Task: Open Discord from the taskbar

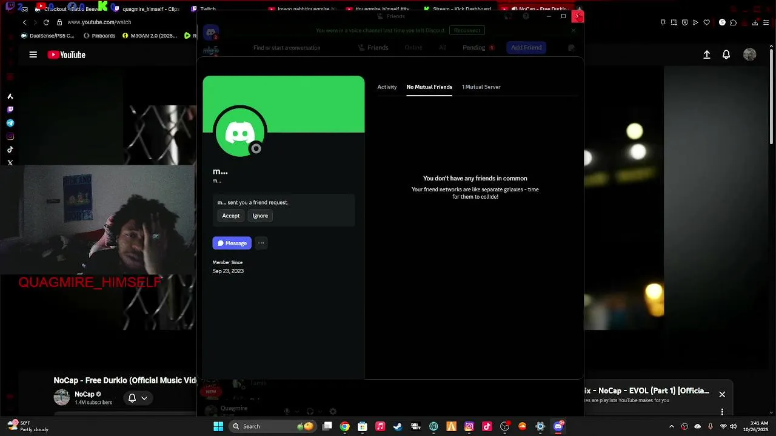Action: 558,426
